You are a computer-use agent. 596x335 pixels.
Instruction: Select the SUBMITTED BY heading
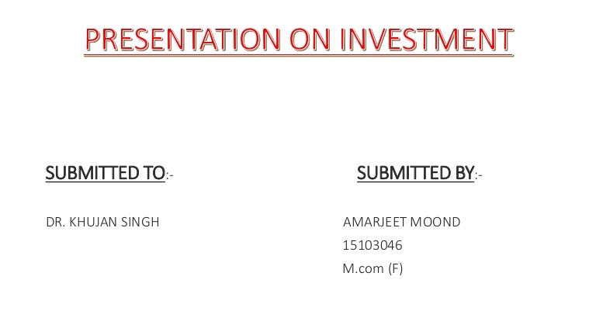(415, 174)
